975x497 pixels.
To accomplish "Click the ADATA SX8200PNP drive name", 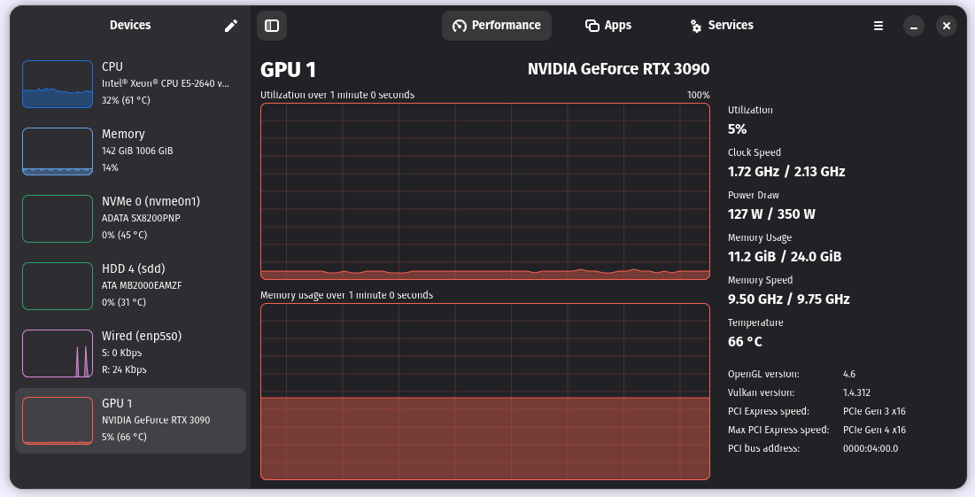I will (141, 218).
